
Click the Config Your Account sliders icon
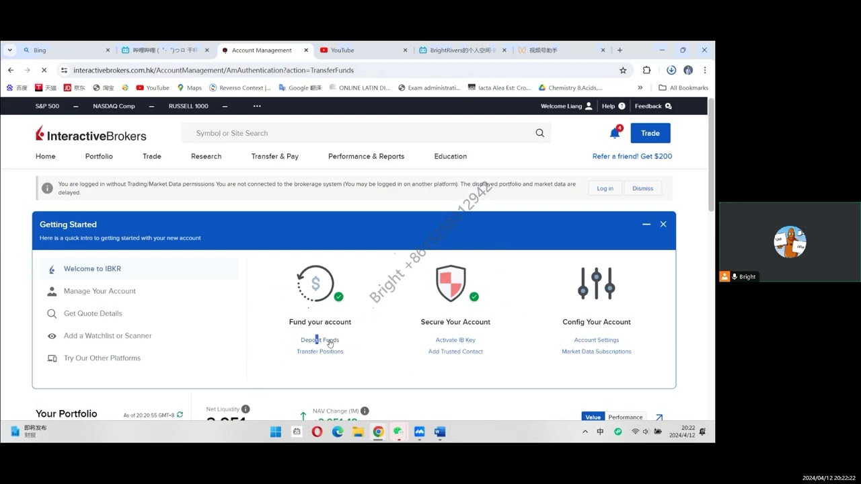coord(597,284)
